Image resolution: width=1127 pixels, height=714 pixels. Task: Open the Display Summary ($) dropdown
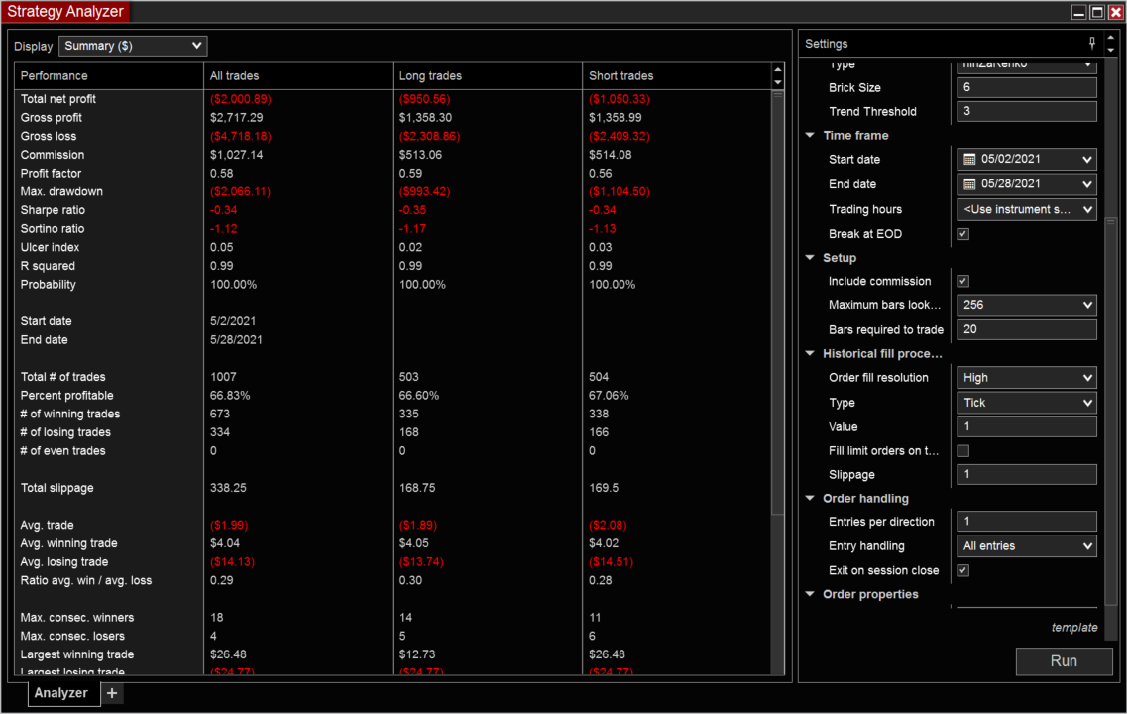click(133, 46)
